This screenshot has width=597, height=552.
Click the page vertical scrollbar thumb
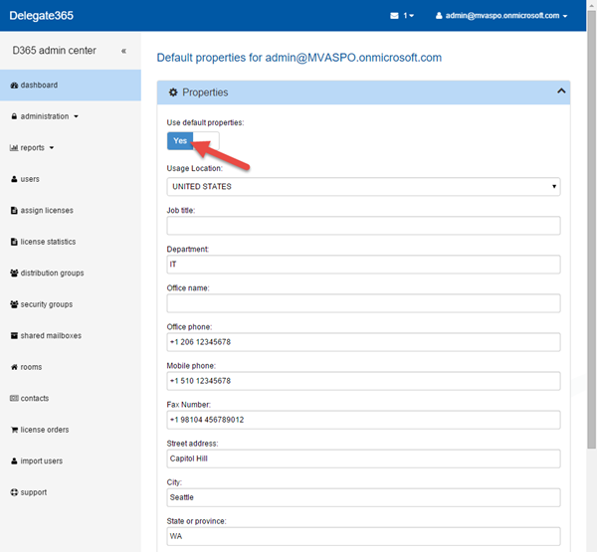592,229
